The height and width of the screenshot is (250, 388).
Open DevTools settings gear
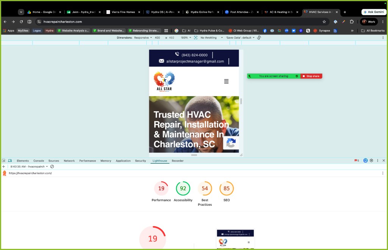click(x=371, y=161)
